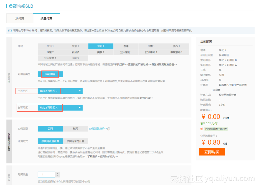Click the info icon in the notice banner
The width and height of the screenshot is (258, 186).
10,31
